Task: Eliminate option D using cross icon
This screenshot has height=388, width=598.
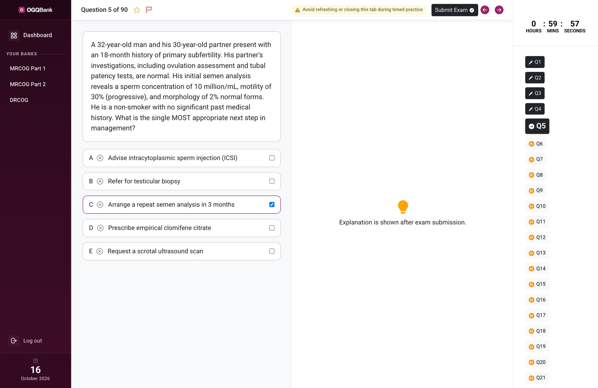Action: coord(100,228)
